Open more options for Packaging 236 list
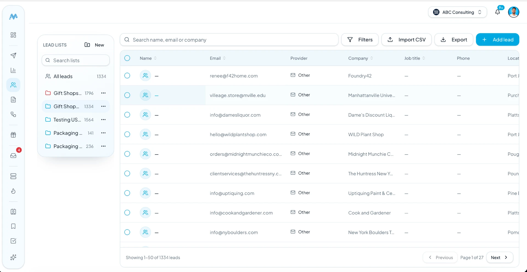 click(x=103, y=146)
